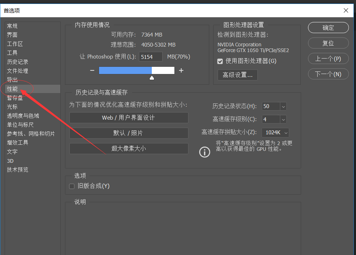The height and width of the screenshot is (255, 356).
Task: Click the minus icon to decrease memory
Action: tap(92, 70)
